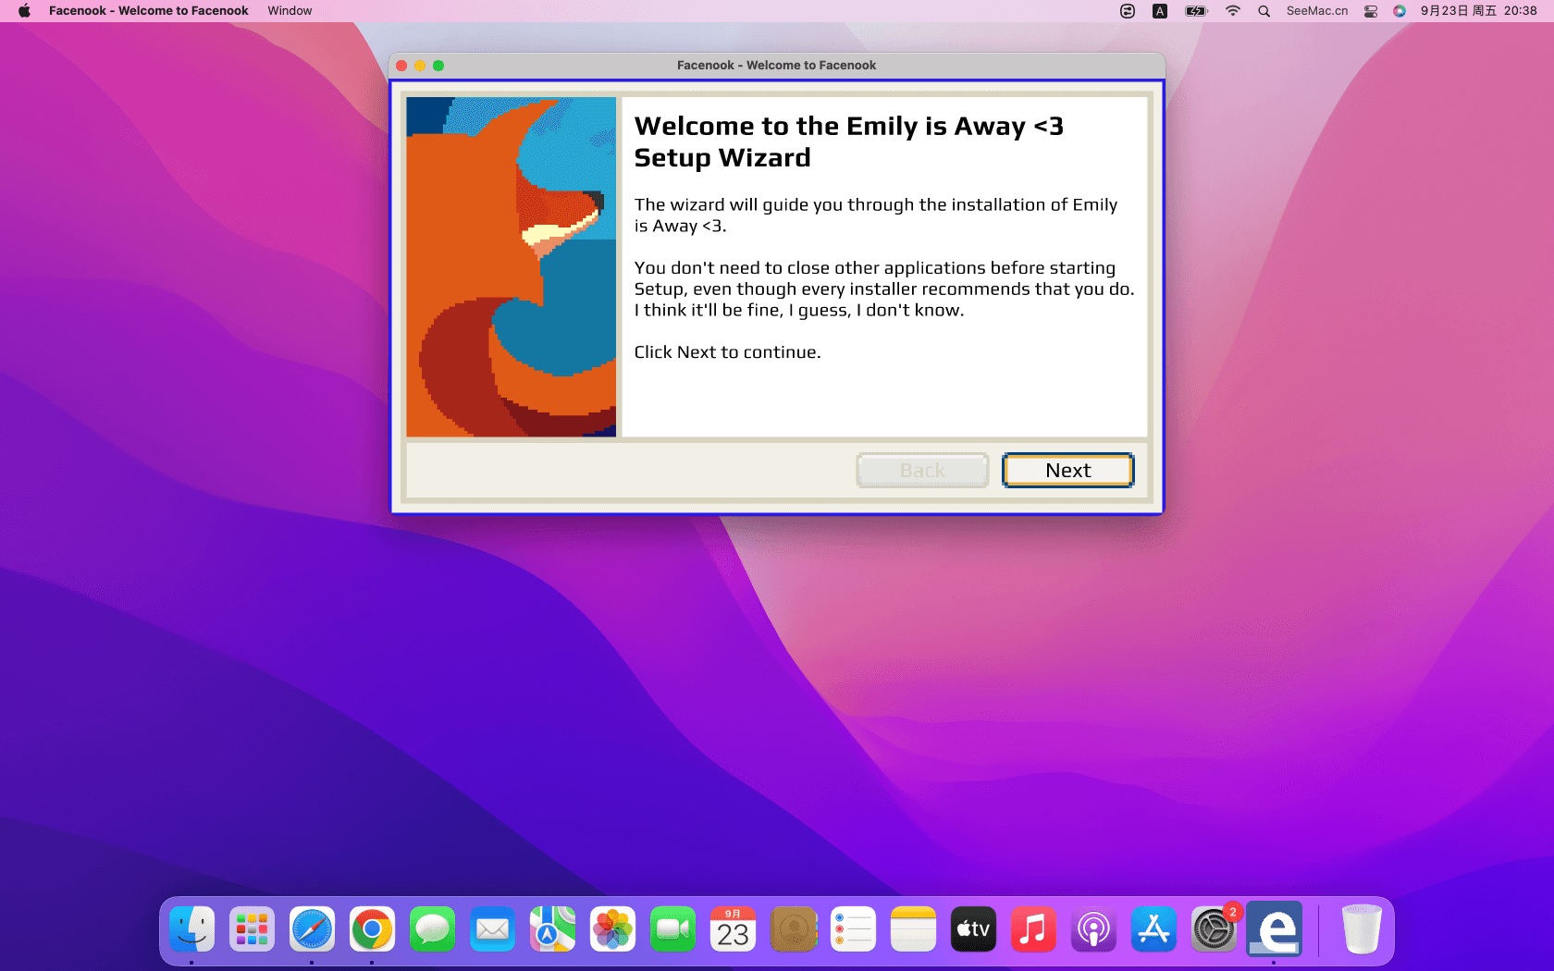Viewport: 1554px width, 971px height.
Task: Click the fox pixel art image
Action: [x=511, y=266]
